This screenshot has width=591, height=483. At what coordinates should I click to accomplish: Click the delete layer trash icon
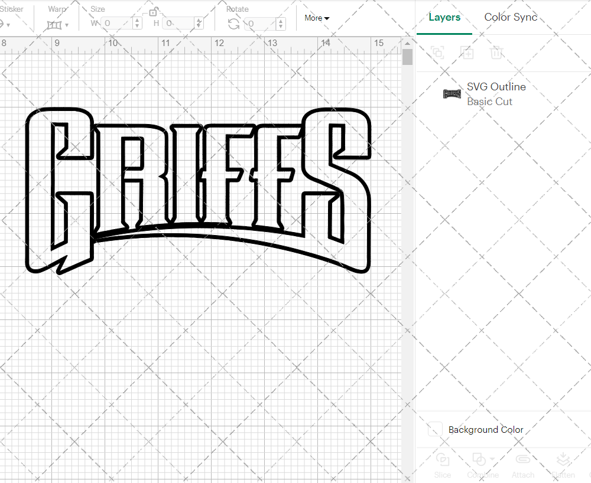click(497, 53)
